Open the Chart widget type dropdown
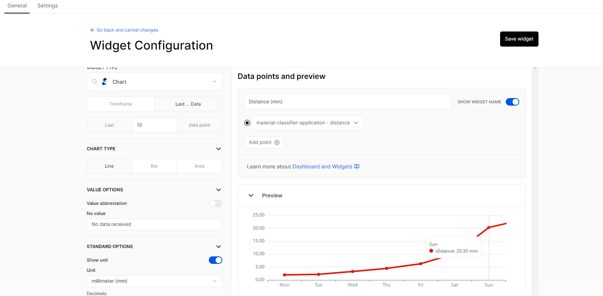Screen dimensions: 603x296 coord(155,82)
